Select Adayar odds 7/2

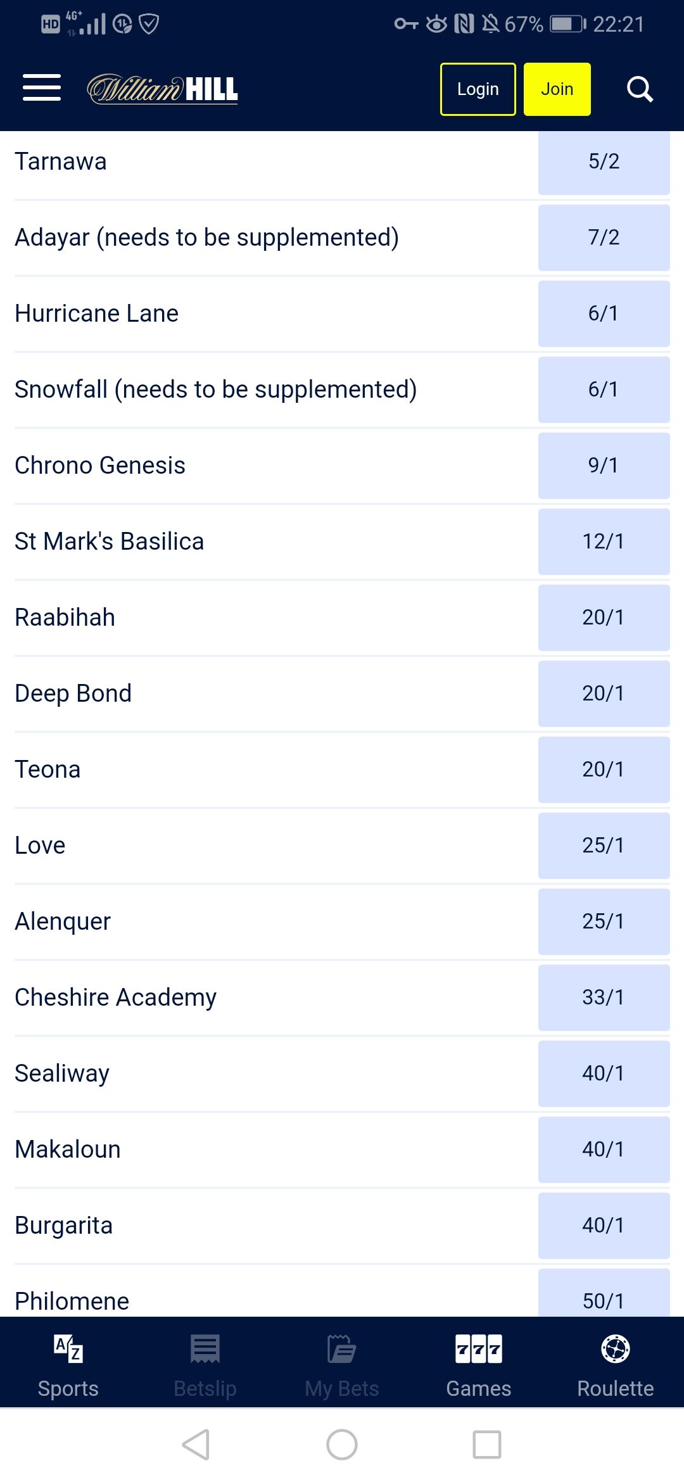[x=604, y=237]
